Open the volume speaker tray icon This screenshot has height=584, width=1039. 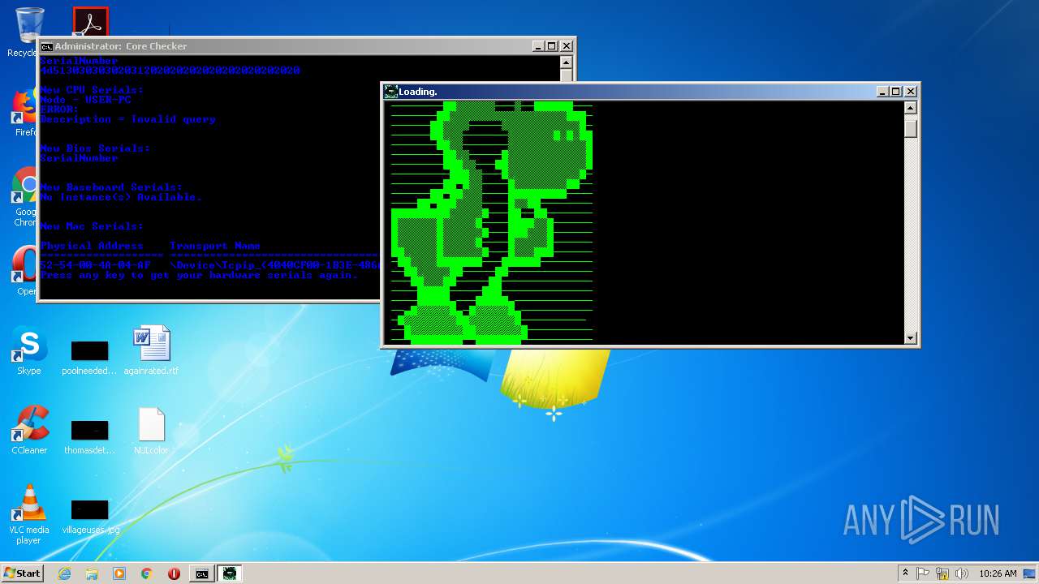pyautogui.click(x=962, y=573)
